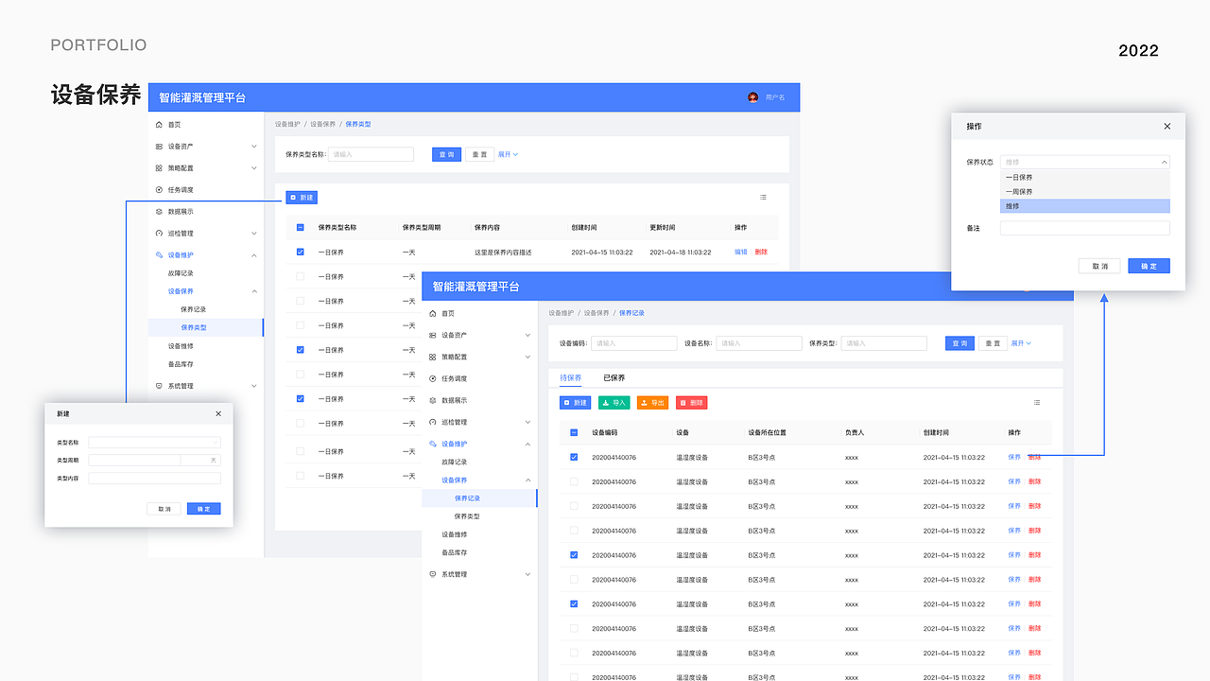
Task: Choose 一周保养 option in 保养状态 list
Action: click(x=1085, y=192)
